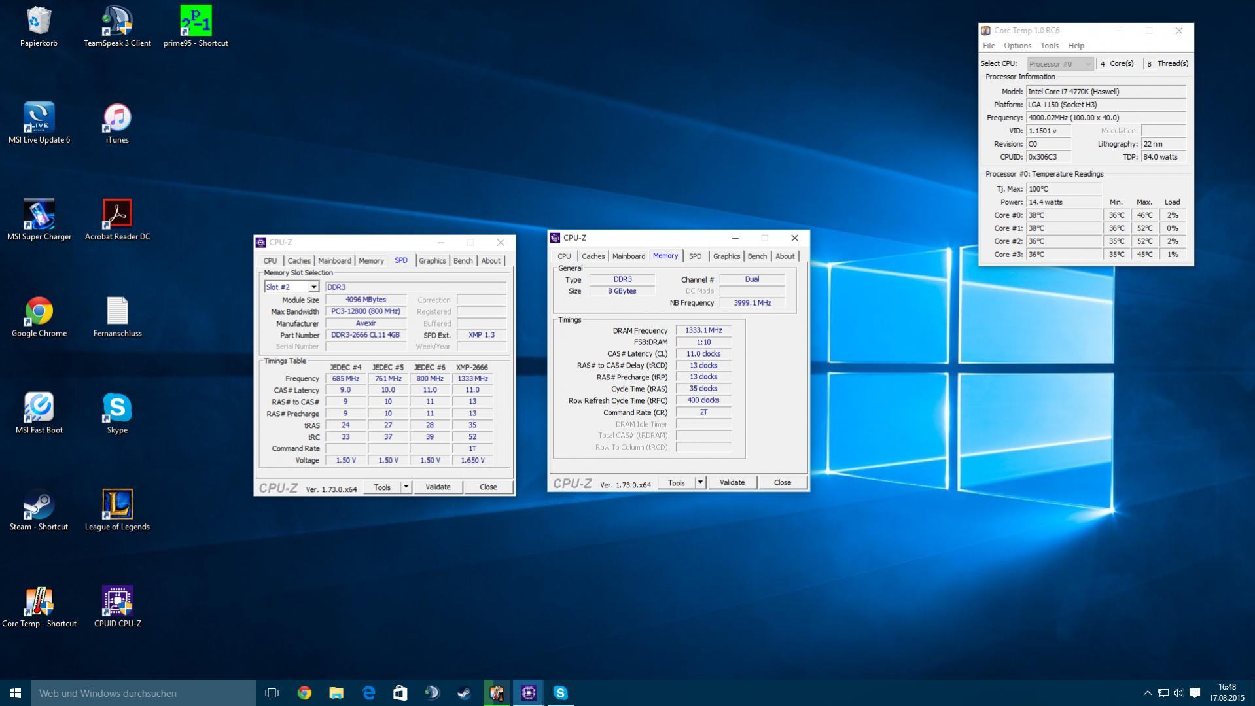Image resolution: width=1255 pixels, height=706 pixels.
Task: Open File Explorer from the taskbar
Action: point(336,693)
